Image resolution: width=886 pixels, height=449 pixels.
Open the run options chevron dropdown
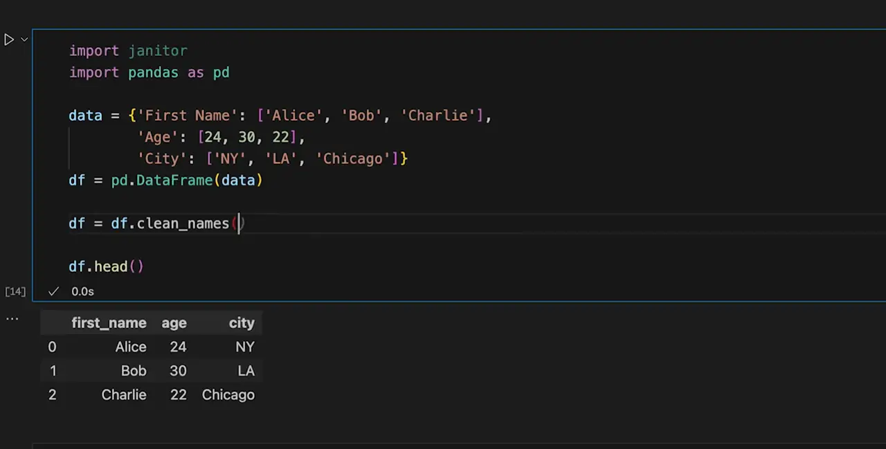click(24, 40)
